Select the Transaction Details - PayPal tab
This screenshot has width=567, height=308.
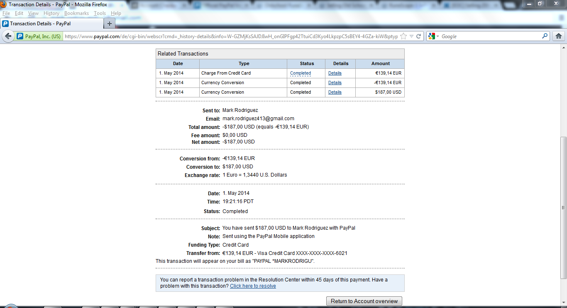tap(51, 24)
